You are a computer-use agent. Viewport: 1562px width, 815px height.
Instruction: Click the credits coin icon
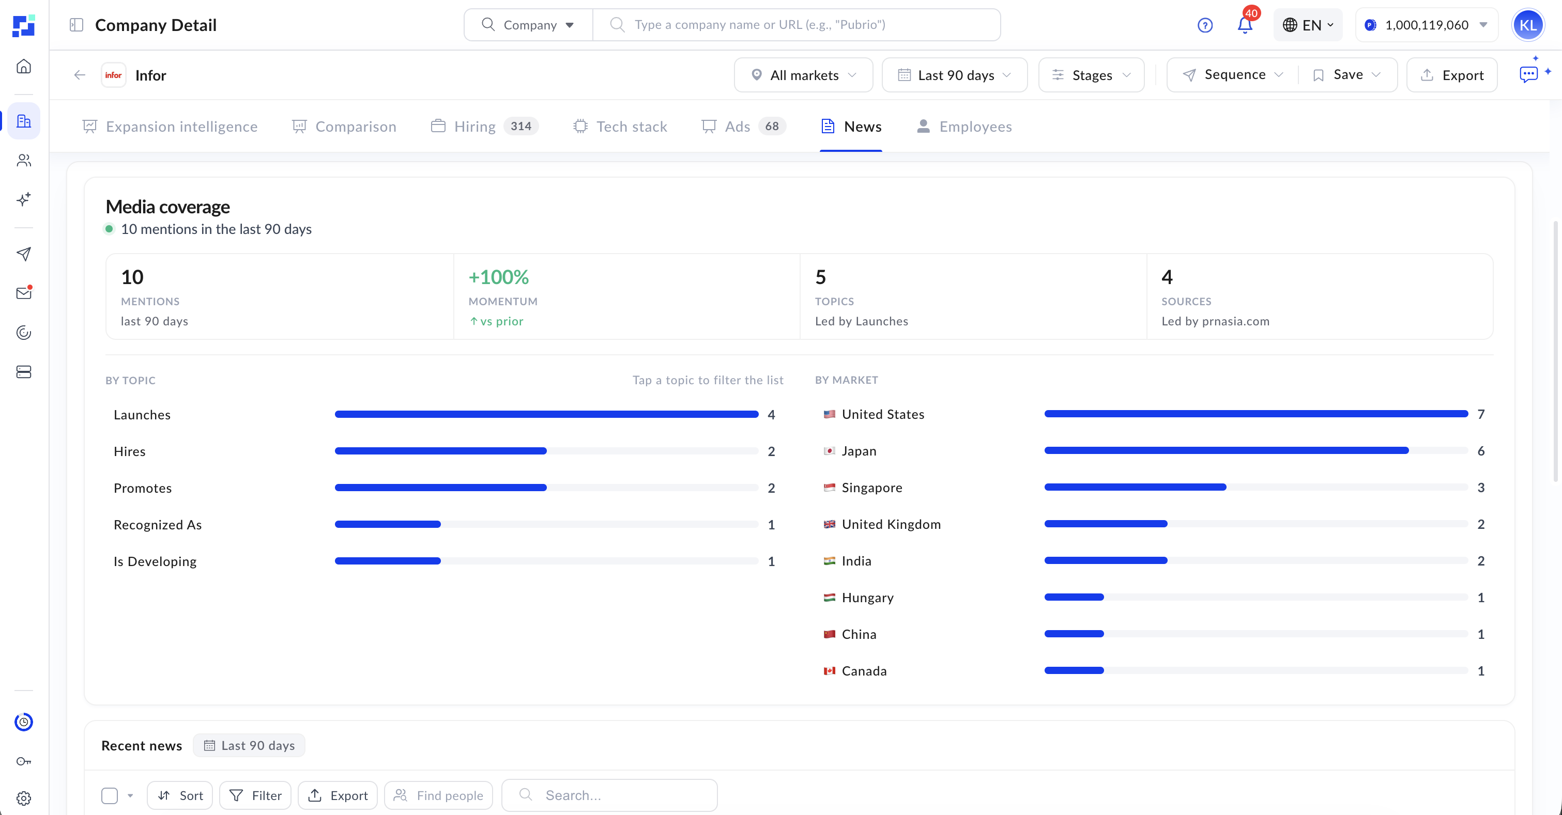click(x=1370, y=25)
